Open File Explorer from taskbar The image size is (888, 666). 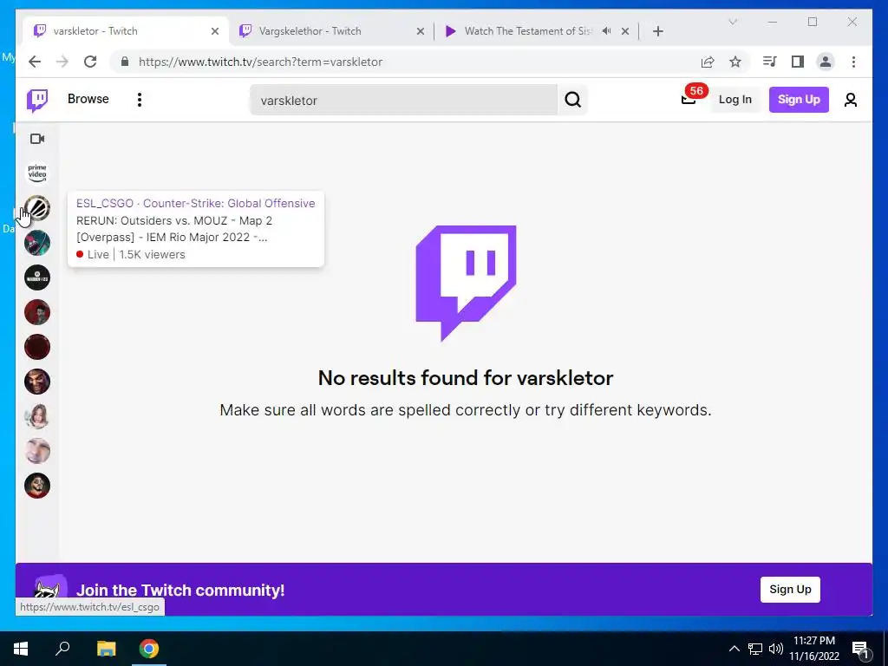click(106, 649)
